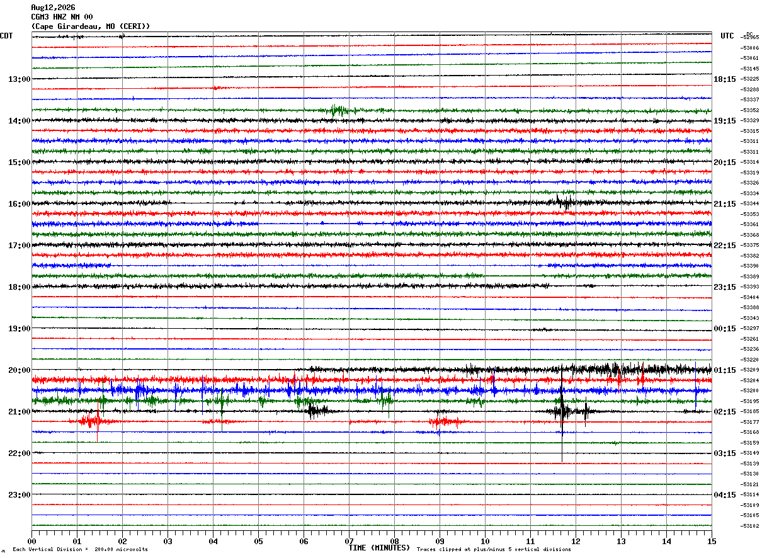Click the '00:15' UTC time label

(725, 329)
